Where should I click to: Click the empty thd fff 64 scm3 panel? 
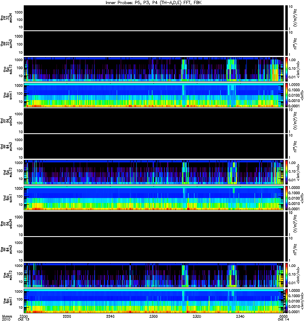click(154, 147)
